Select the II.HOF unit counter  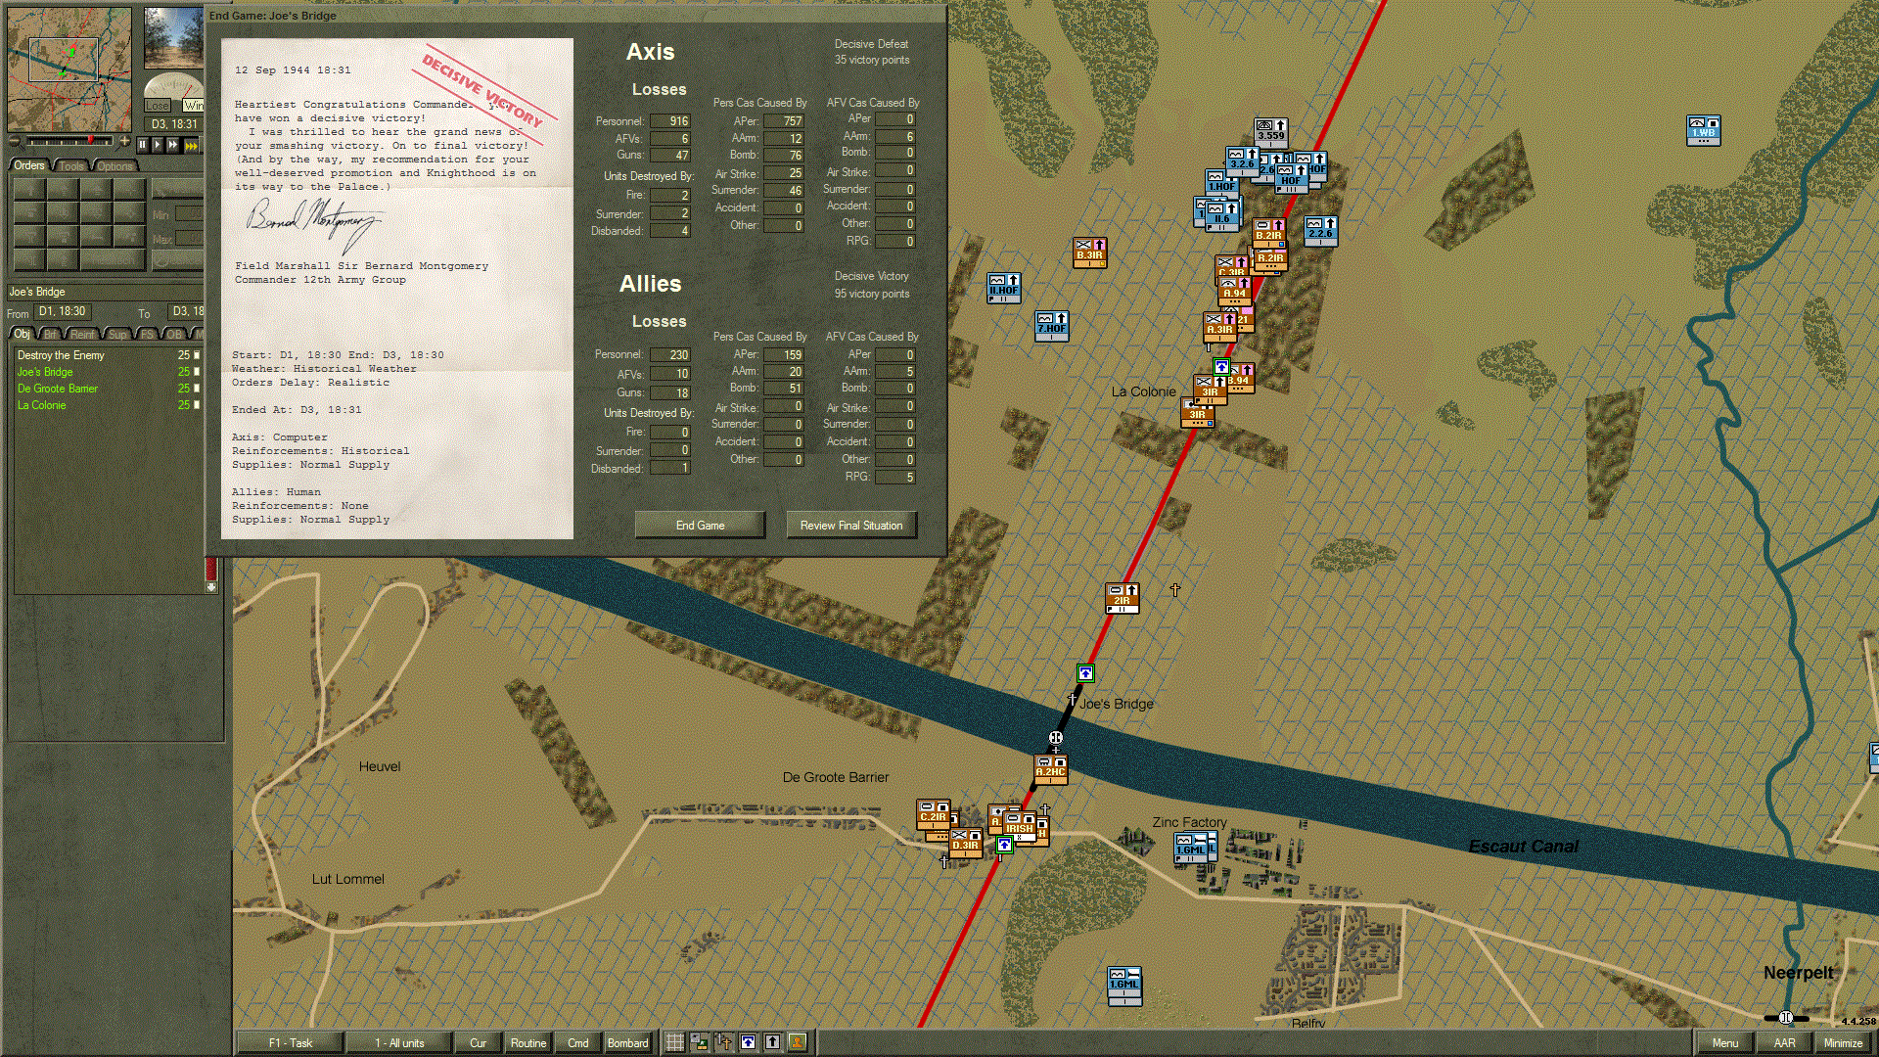click(1004, 287)
